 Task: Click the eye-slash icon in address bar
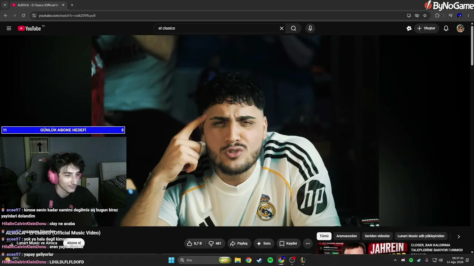[417, 16]
